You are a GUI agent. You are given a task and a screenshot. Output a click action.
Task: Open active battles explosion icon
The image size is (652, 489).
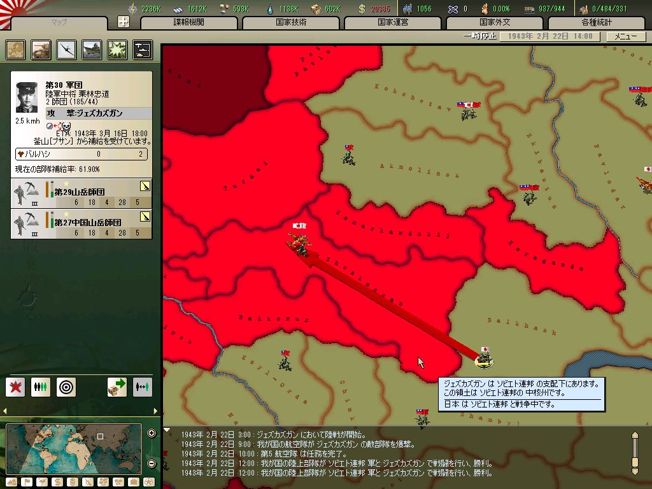point(117,50)
